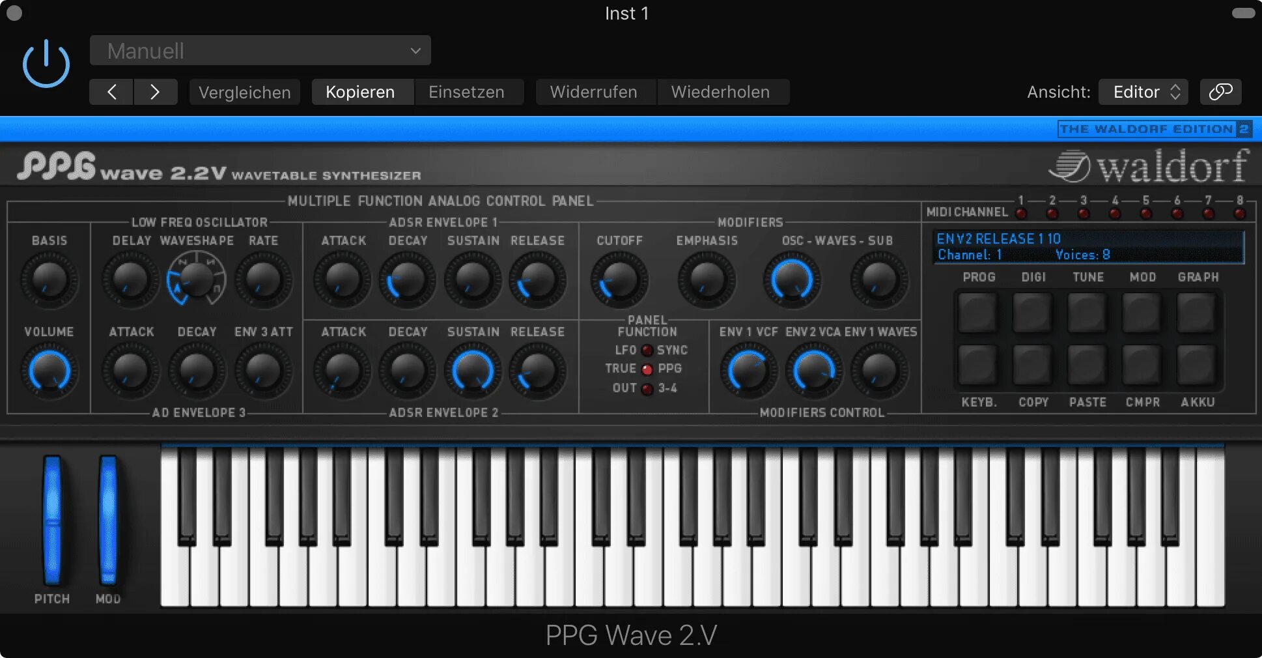Open the MOD panel page
1262x658 pixels.
[1142, 313]
